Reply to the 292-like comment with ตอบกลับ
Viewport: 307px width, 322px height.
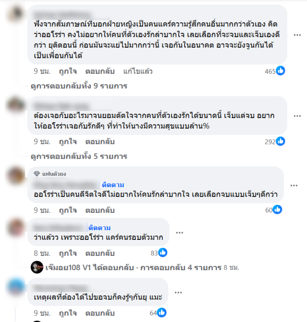click(100, 142)
